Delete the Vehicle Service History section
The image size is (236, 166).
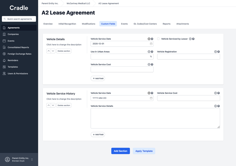pos(64,105)
